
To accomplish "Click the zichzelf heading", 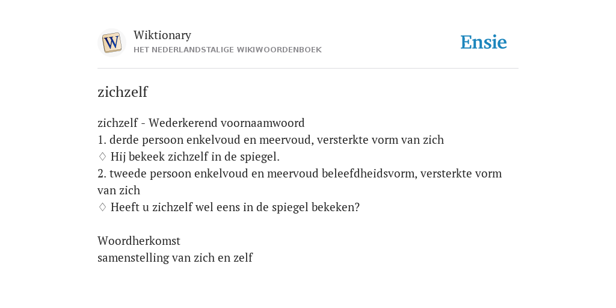I will [x=123, y=92].
